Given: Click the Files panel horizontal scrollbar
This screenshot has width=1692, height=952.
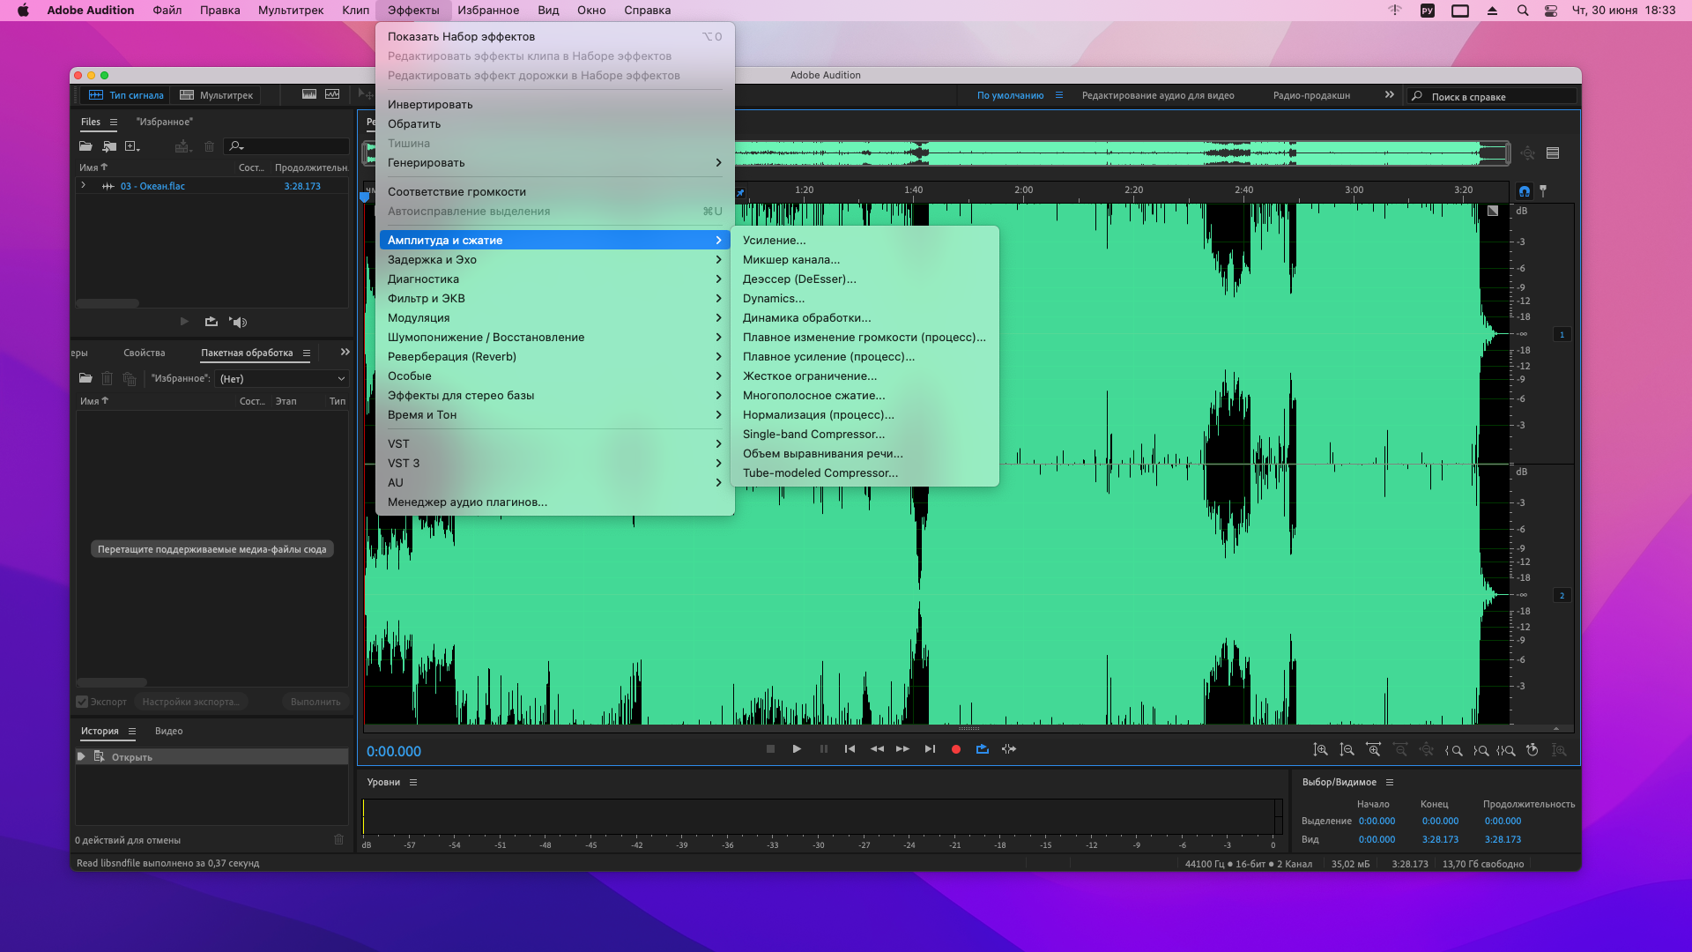Looking at the screenshot, I should 108,303.
